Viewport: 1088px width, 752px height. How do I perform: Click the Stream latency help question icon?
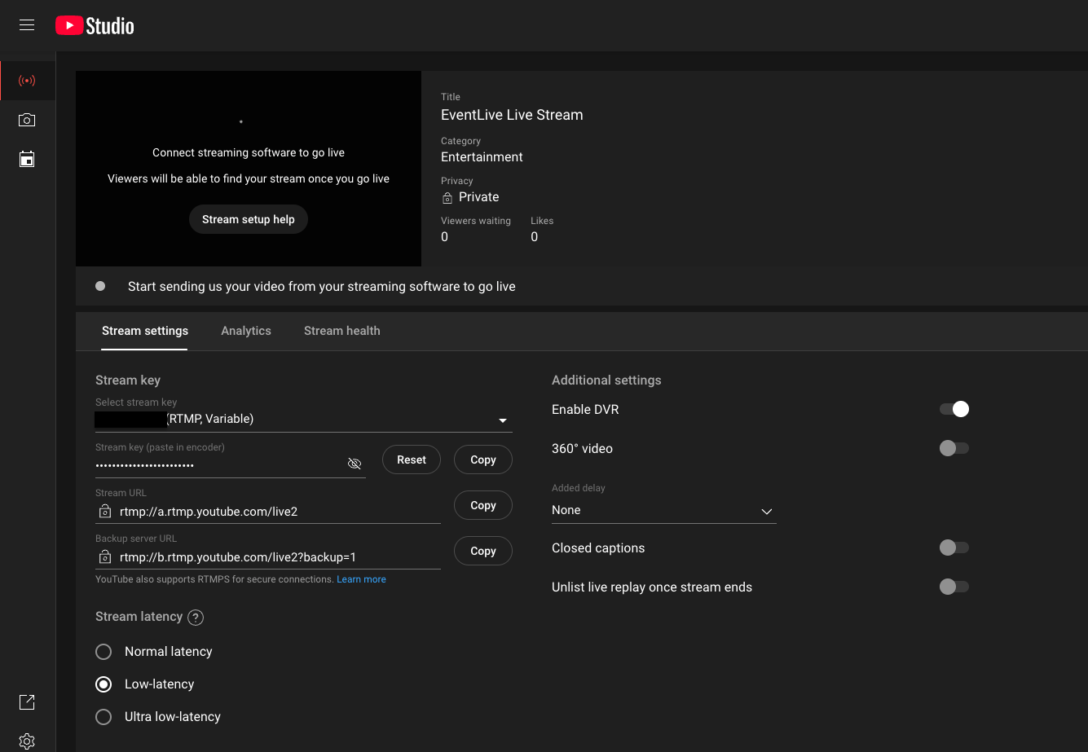[196, 618]
